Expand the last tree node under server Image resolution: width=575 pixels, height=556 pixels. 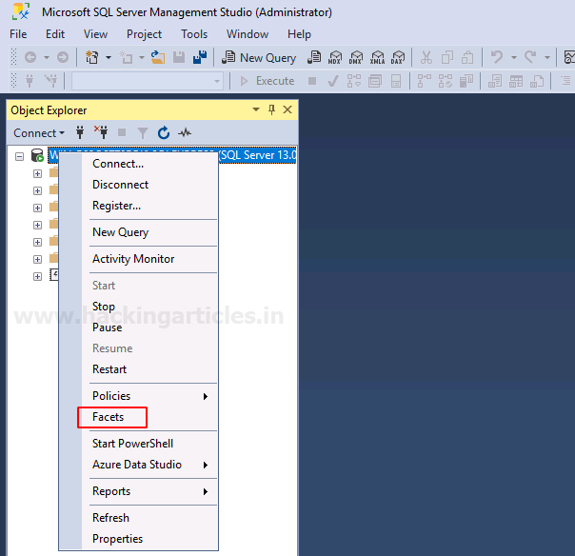point(37,276)
